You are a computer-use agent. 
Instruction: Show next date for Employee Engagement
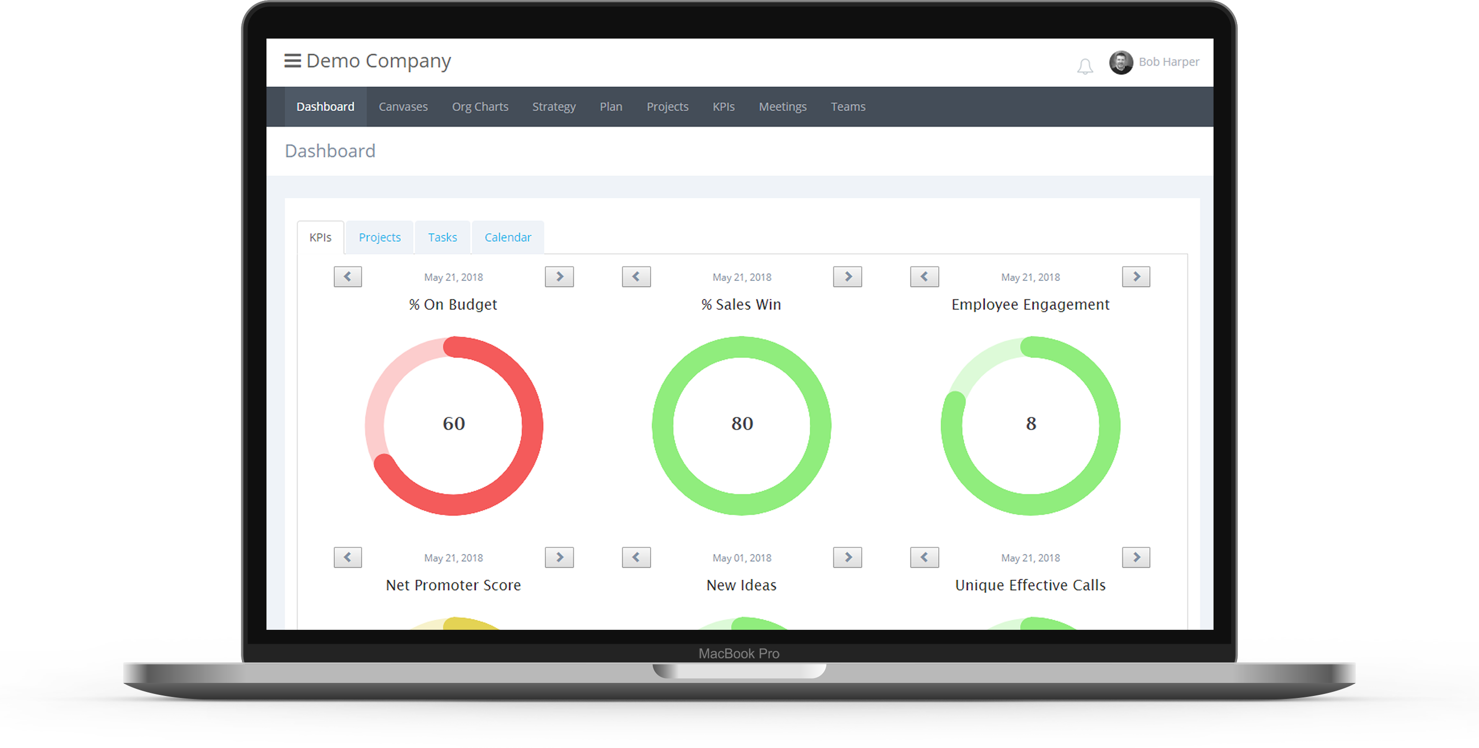tap(1136, 277)
